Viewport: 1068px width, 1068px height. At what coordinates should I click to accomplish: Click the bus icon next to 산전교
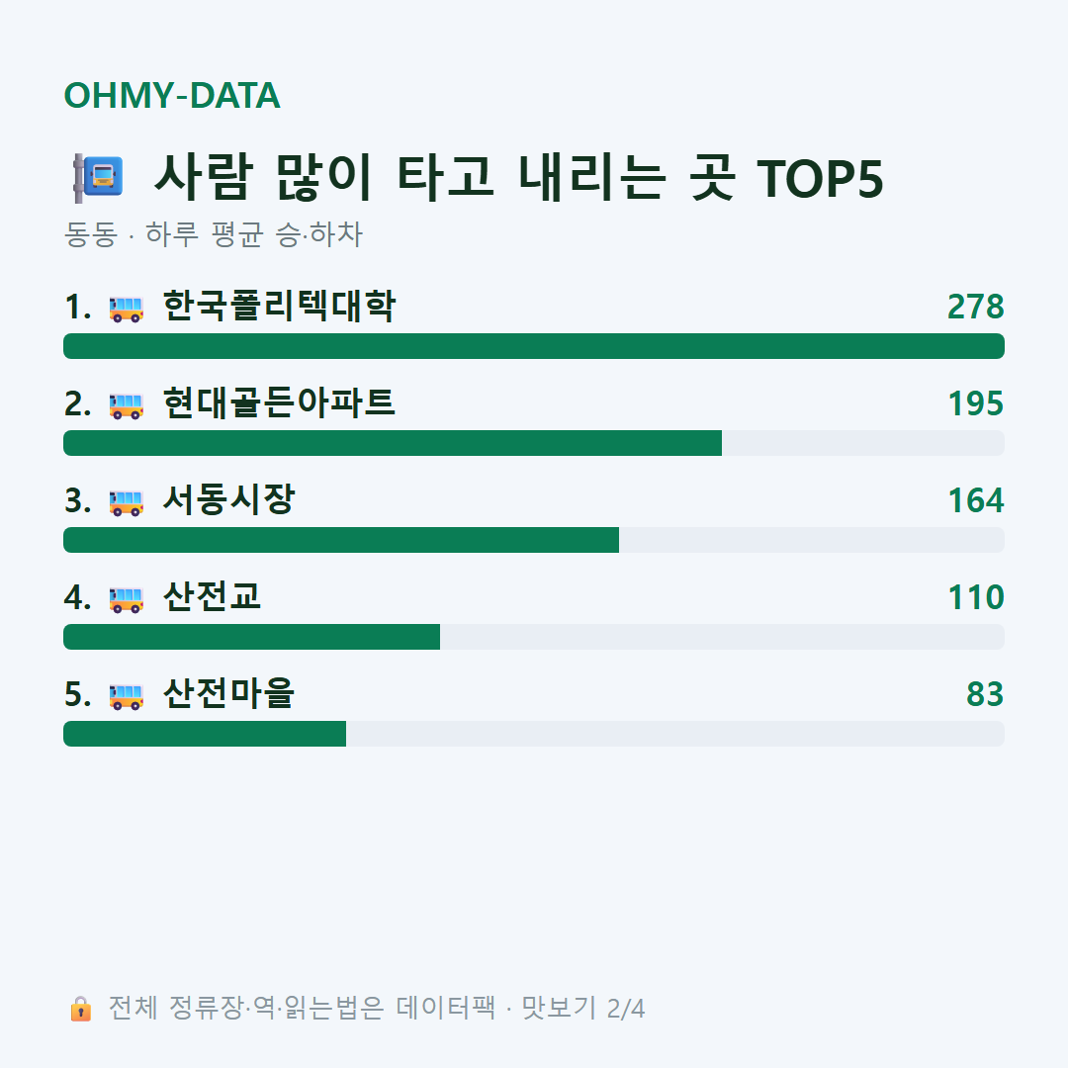(126, 598)
